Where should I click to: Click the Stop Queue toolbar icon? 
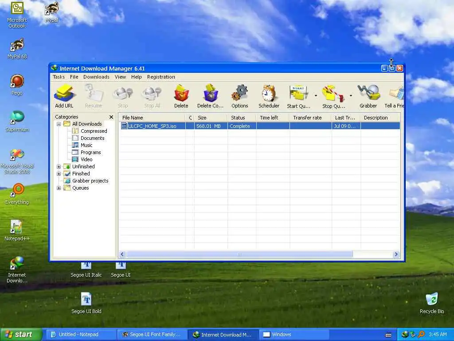pos(333,96)
